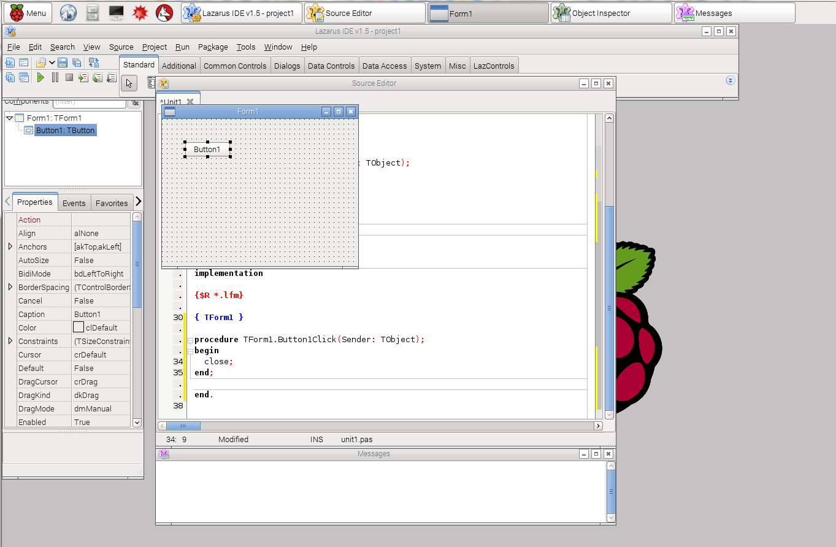Screen dimensions: 836x547
Task: Select Button1: TButton in component tree
Action: coord(66,130)
